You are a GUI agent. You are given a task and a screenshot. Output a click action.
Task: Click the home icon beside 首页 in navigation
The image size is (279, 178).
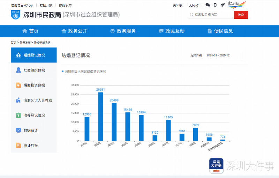click(25, 31)
